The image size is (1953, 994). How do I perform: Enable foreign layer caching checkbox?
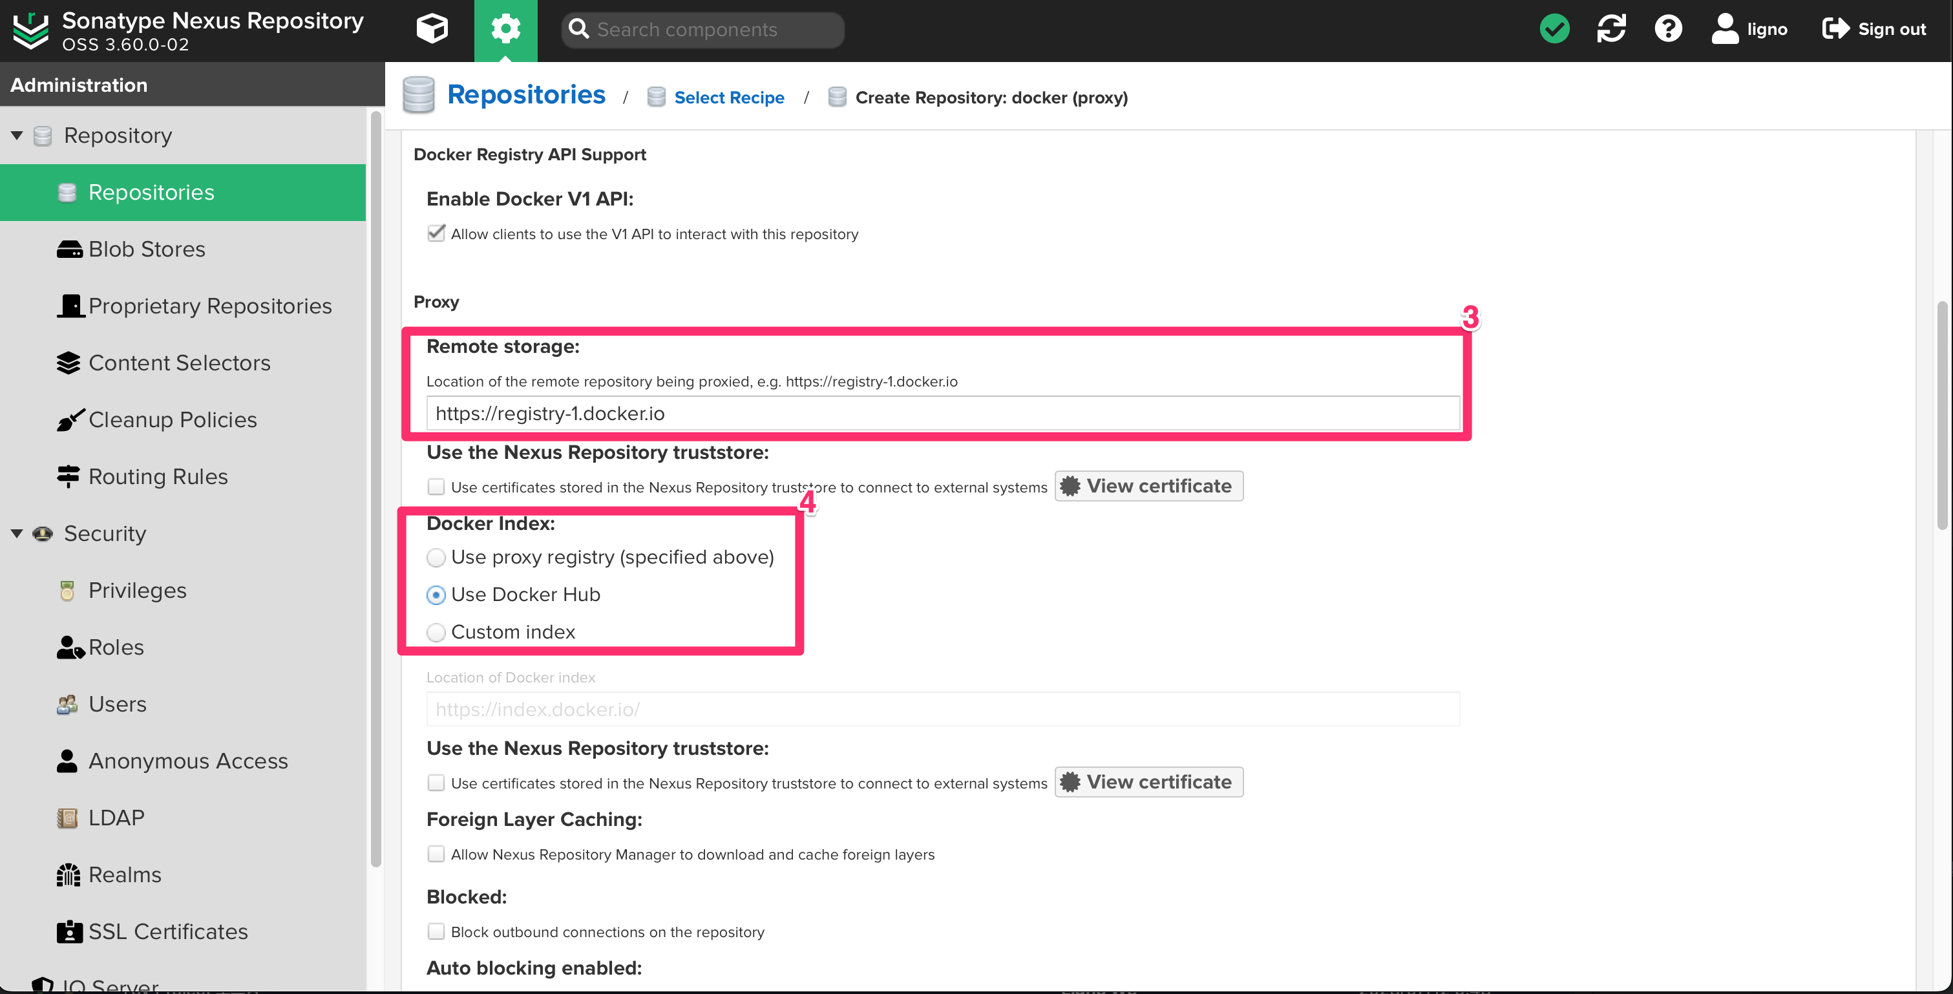[436, 854]
